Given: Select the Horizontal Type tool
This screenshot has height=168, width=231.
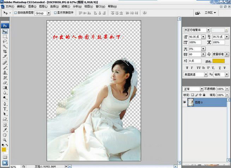Looking at the screenshot, I should (5, 109).
